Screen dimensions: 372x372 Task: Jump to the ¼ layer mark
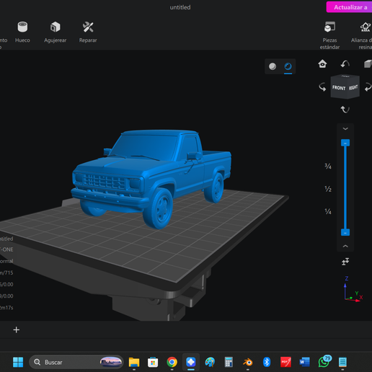point(328,211)
